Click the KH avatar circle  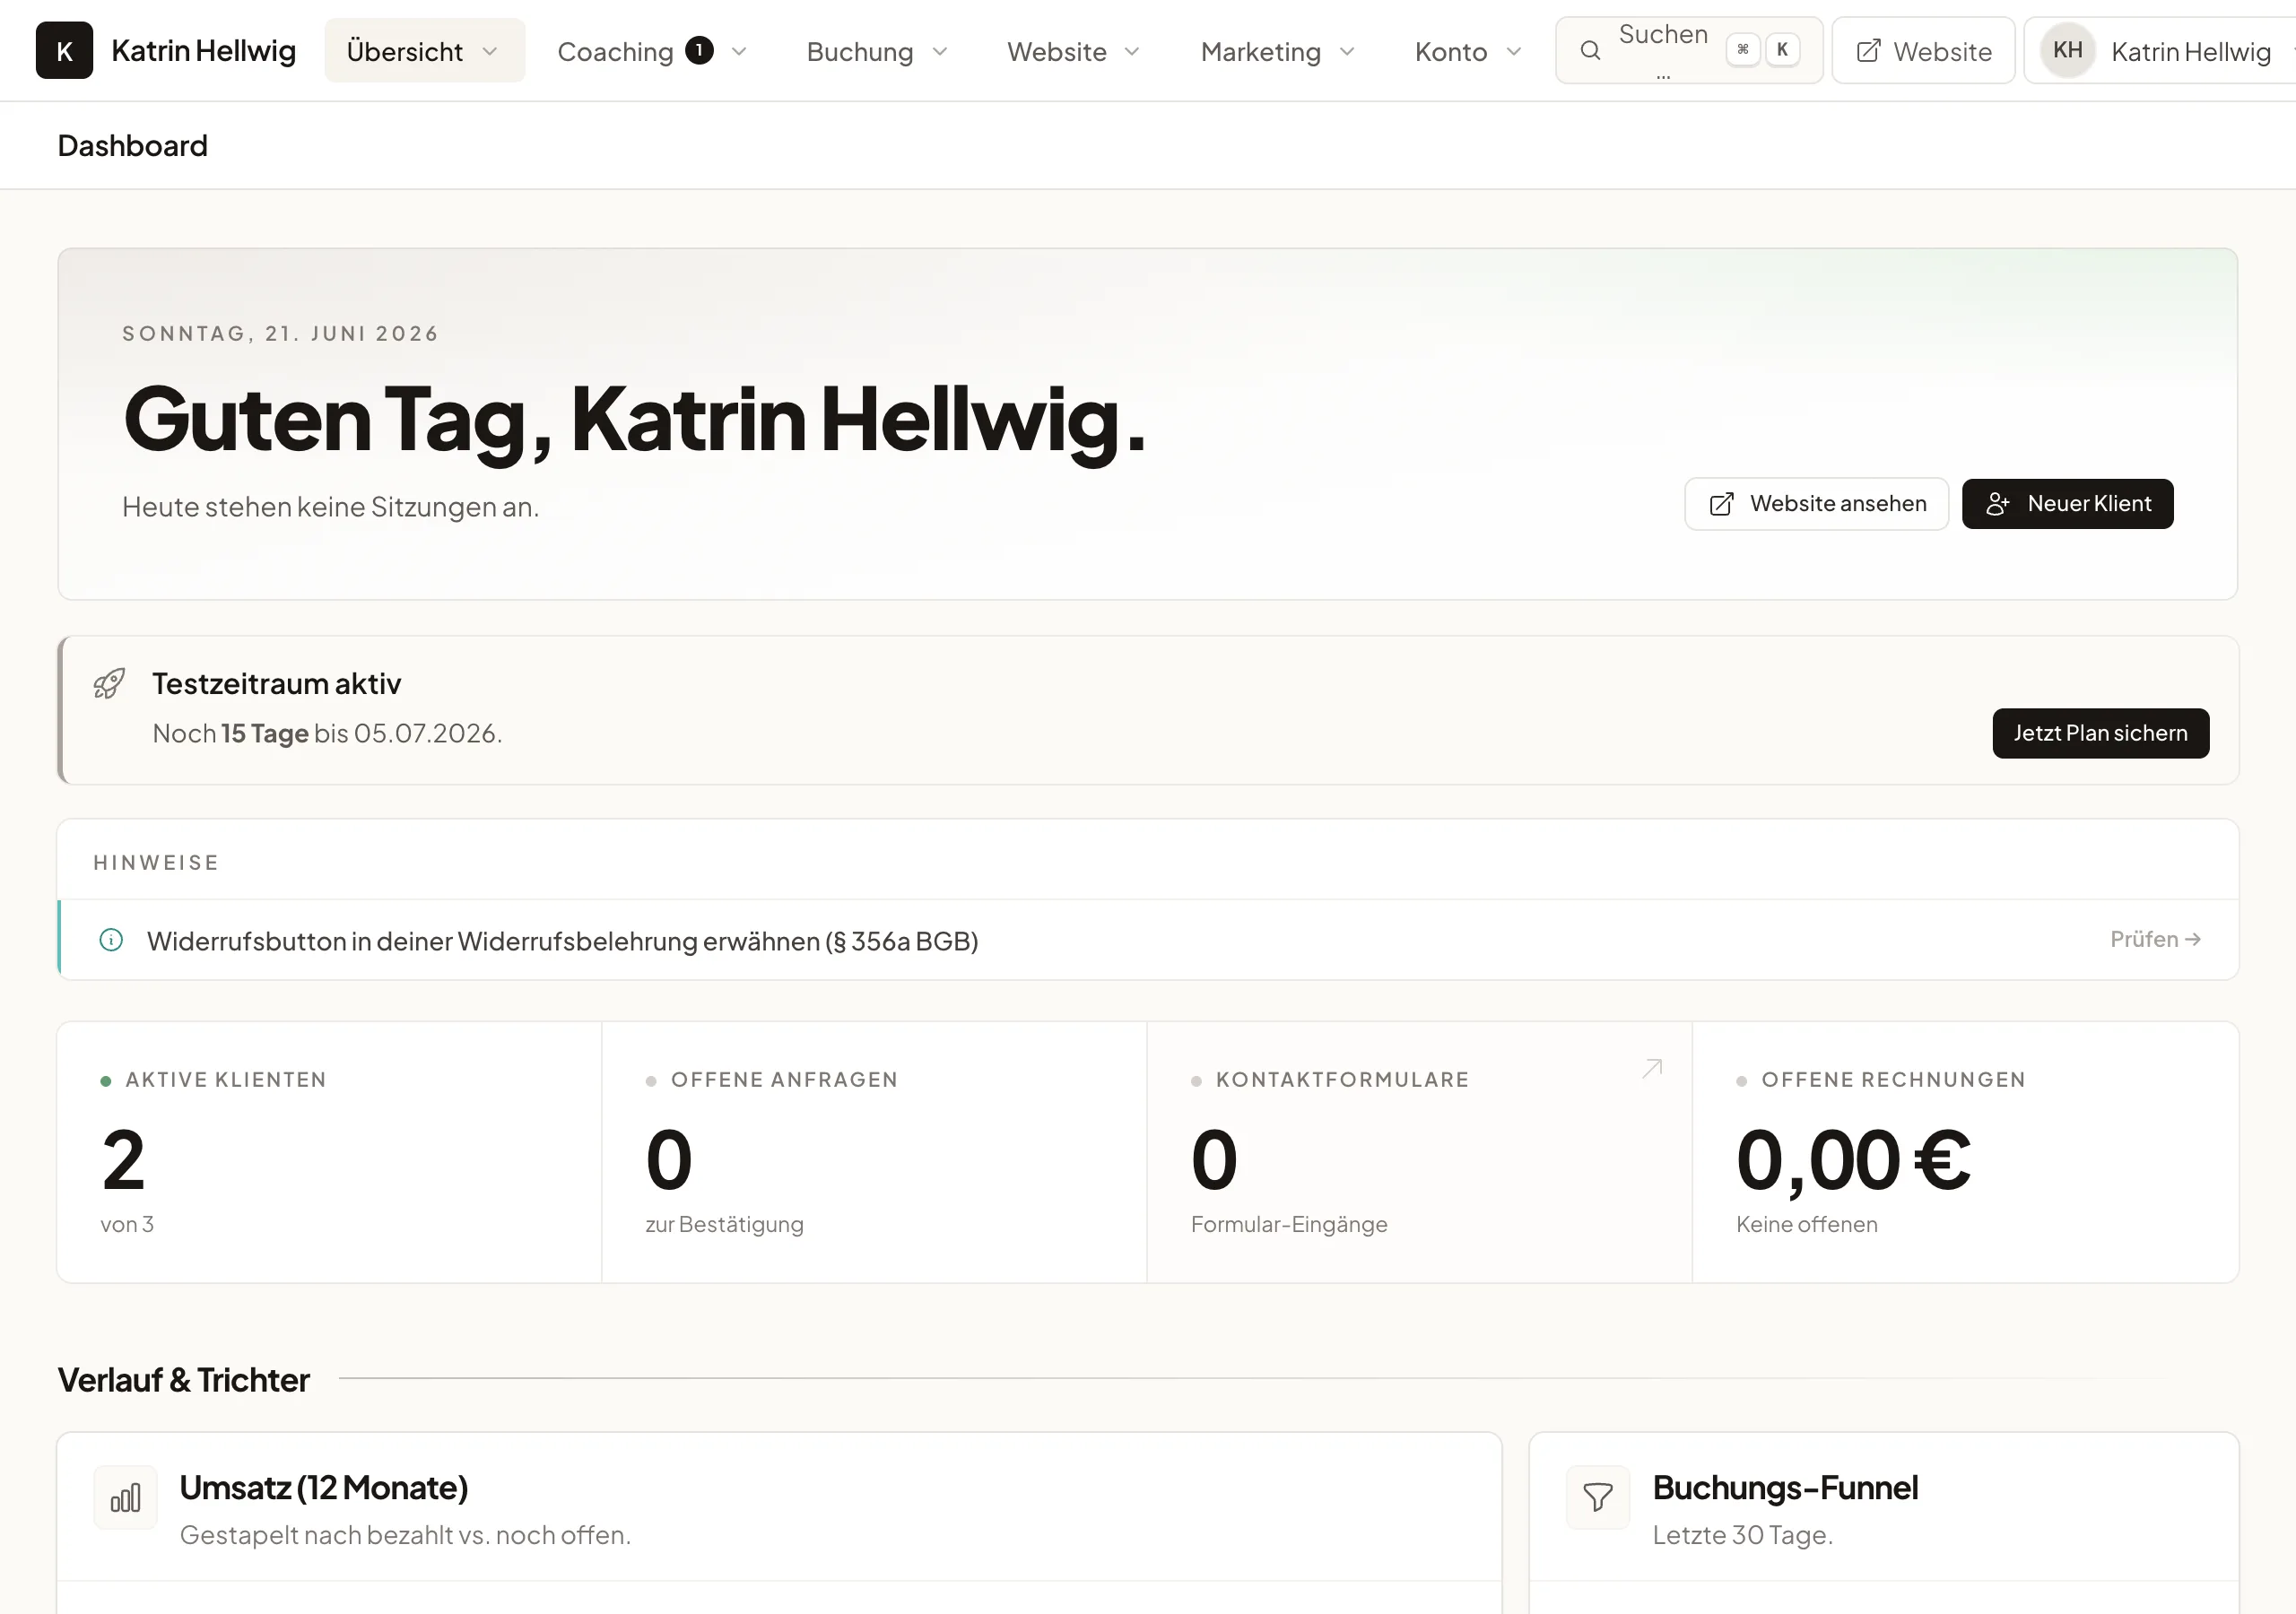[2068, 50]
